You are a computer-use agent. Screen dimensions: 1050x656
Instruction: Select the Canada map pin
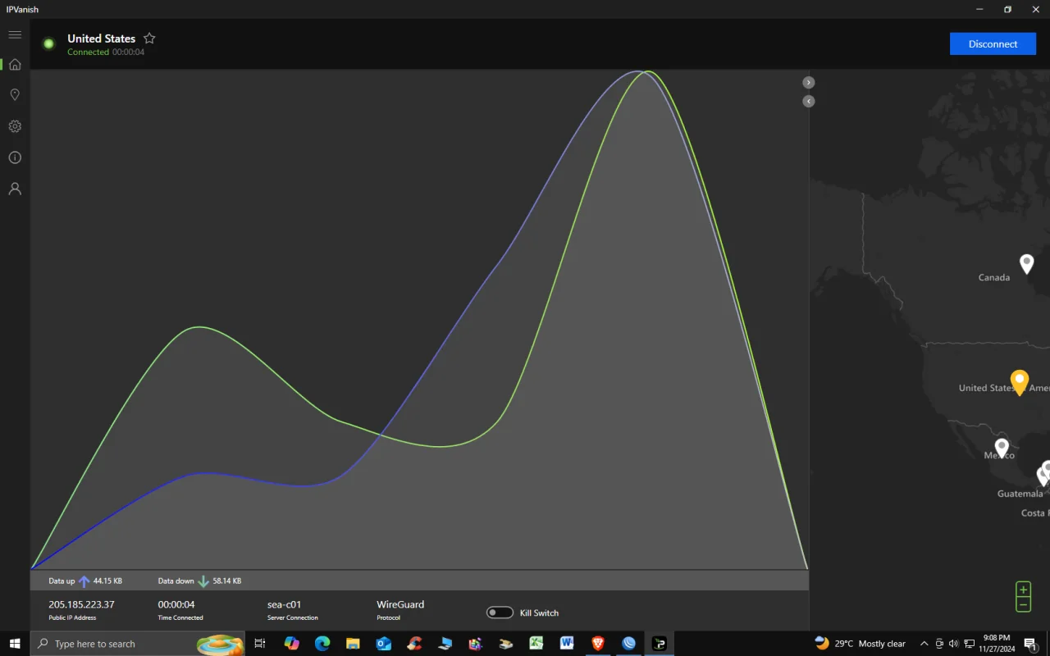coord(1026,263)
